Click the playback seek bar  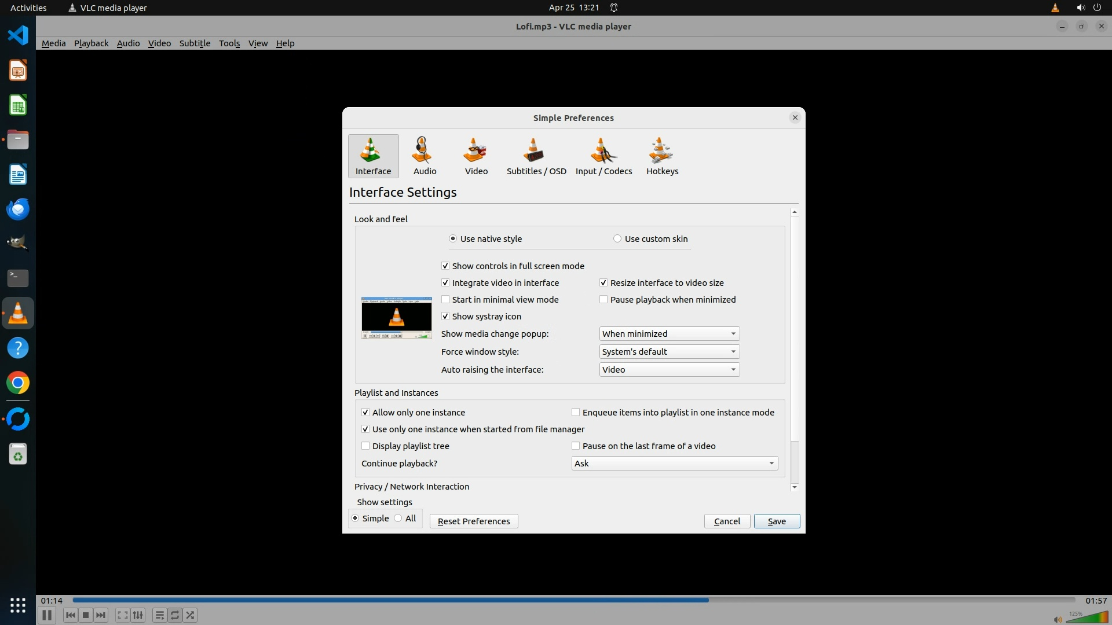pyautogui.click(x=573, y=600)
